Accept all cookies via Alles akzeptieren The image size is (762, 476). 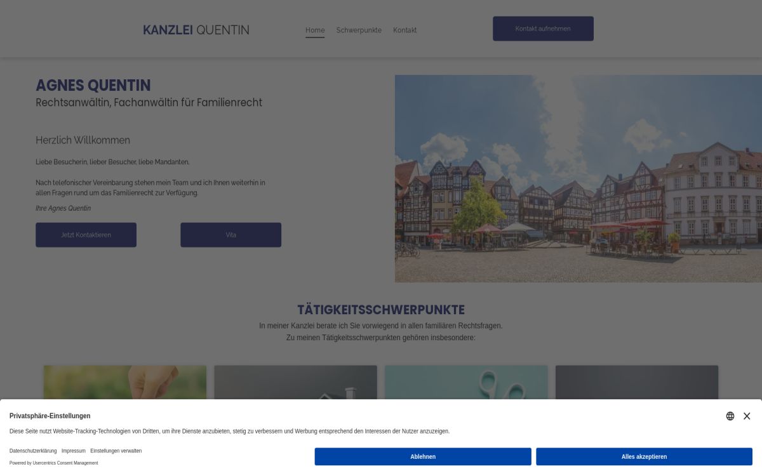pyautogui.click(x=644, y=456)
